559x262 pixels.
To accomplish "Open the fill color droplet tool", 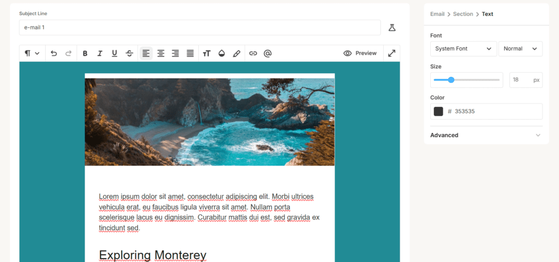I will coord(221,53).
